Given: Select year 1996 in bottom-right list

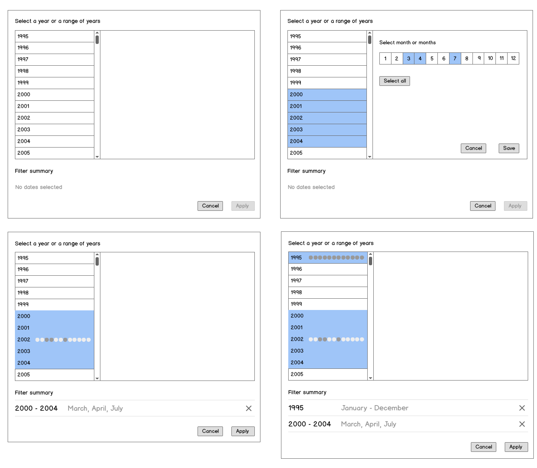Looking at the screenshot, I should click(x=328, y=269).
